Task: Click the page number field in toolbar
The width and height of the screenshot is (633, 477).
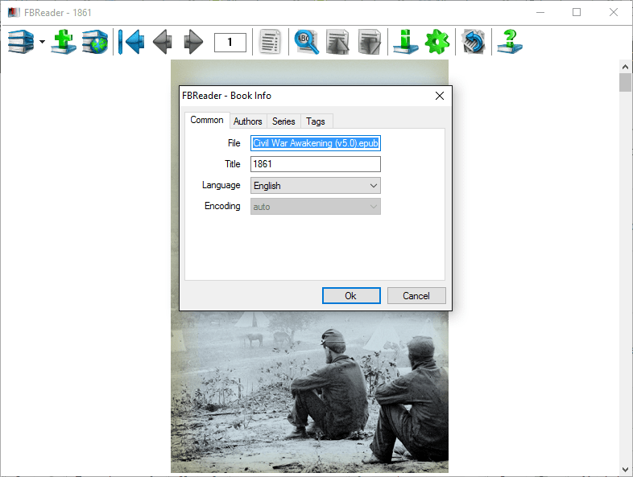Action: click(x=230, y=42)
